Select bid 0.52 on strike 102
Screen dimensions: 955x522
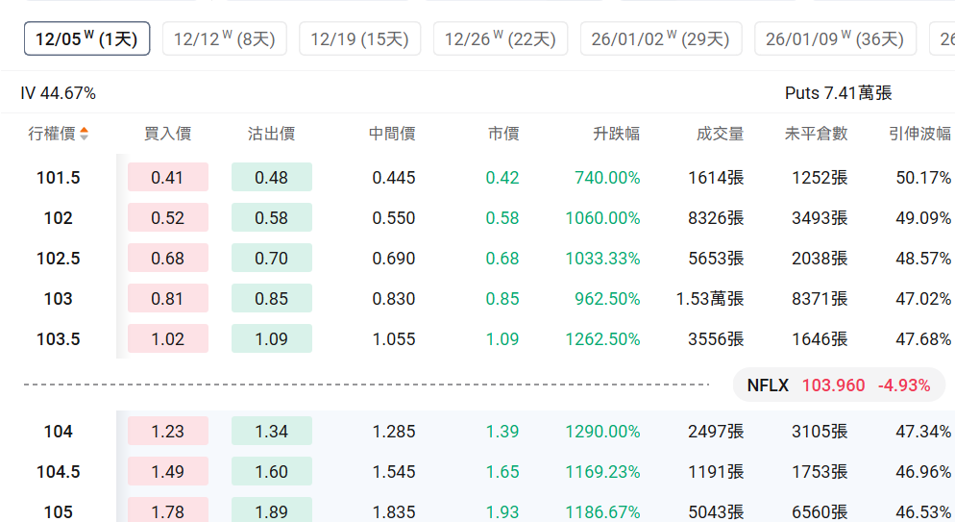pos(167,218)
